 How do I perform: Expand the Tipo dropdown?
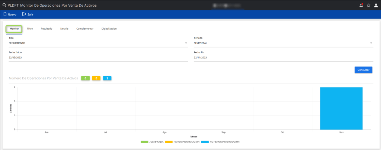pos(186,43)
